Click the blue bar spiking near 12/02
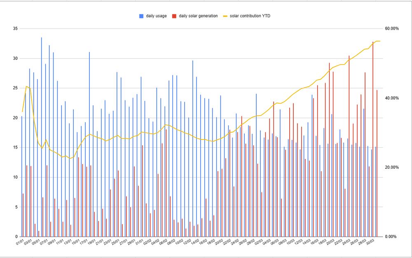The image size is (412, 258). click(193, 123)
